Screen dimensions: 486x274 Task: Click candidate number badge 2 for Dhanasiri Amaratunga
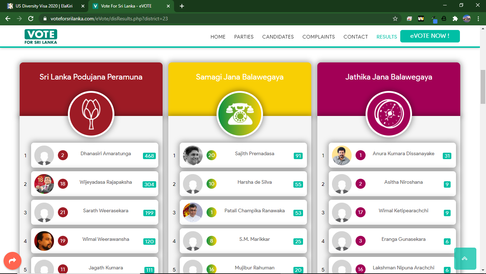pyautogui.click(x=63, y=155)
